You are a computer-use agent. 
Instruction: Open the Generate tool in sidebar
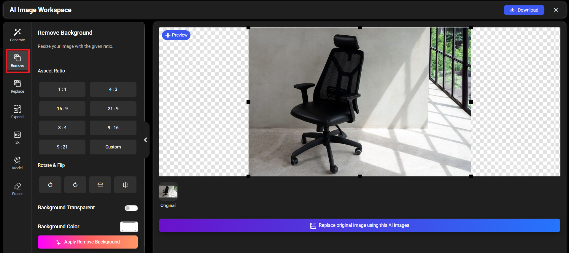pyautogui.click(x=17, y=35)
